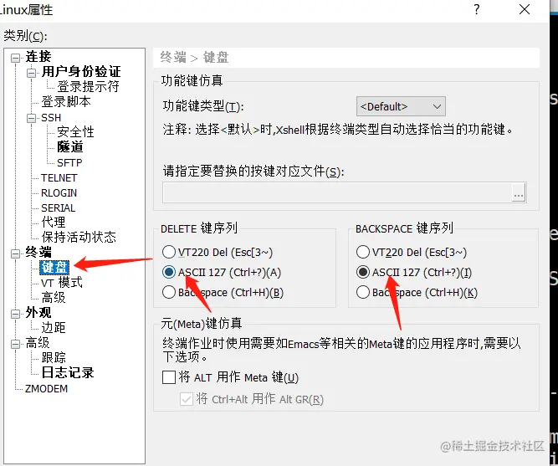Open the ZMODEM category
Viewport: 558px width, 466px height.
46,389
